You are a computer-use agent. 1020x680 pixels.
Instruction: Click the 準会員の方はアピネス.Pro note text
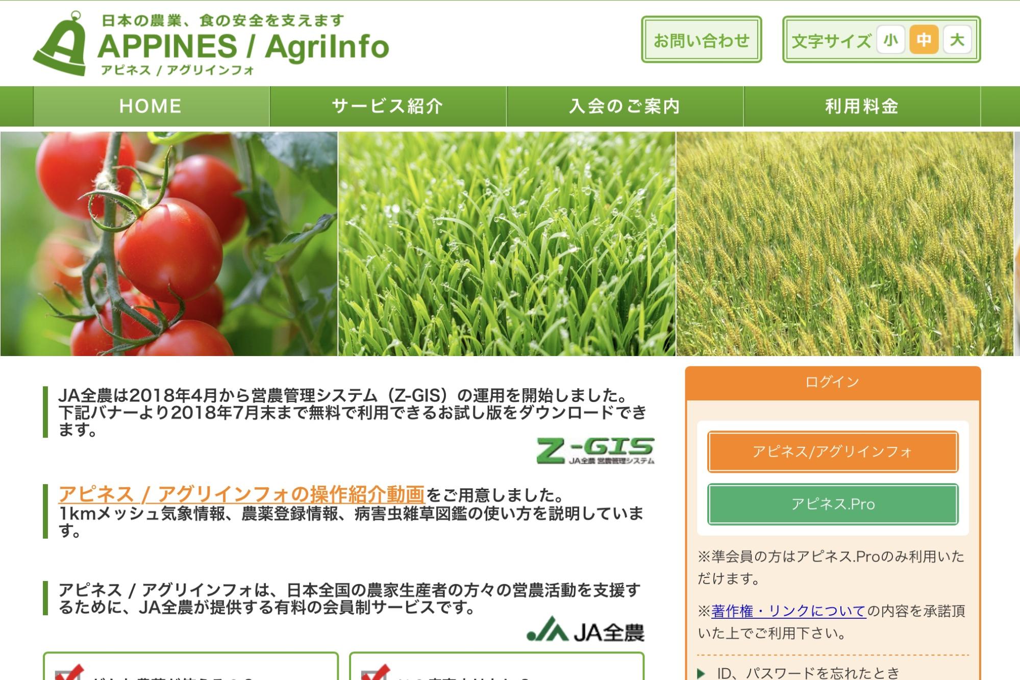[x=831, y=567]
